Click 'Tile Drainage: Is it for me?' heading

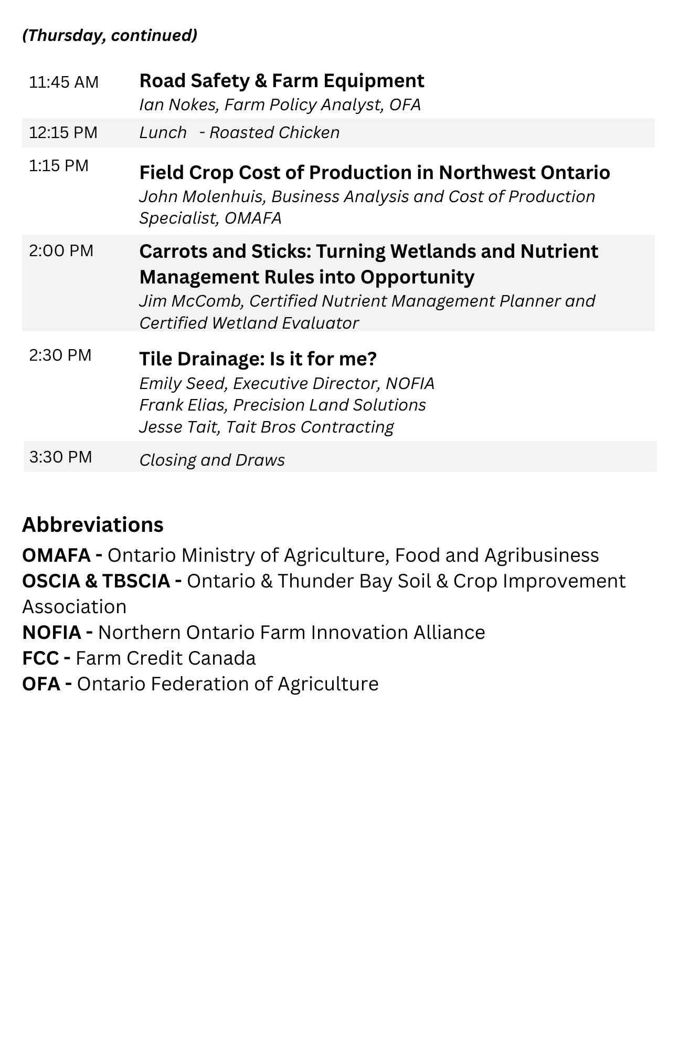click(258, 359)
